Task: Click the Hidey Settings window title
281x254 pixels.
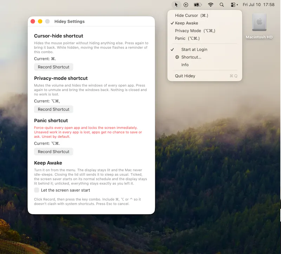Action: pos(70,21)
